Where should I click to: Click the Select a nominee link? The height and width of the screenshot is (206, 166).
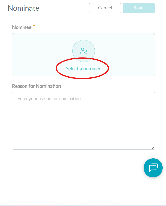[x=84, y=68]
